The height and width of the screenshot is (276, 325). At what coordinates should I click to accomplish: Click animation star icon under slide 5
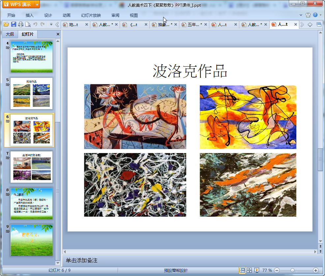(8, 85)
